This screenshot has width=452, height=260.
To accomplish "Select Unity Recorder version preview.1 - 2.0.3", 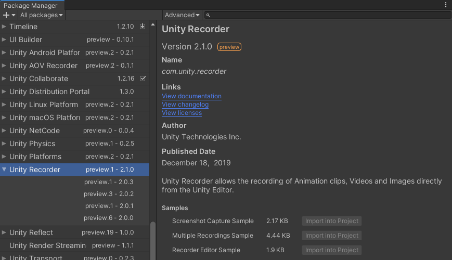I will 75,182.
